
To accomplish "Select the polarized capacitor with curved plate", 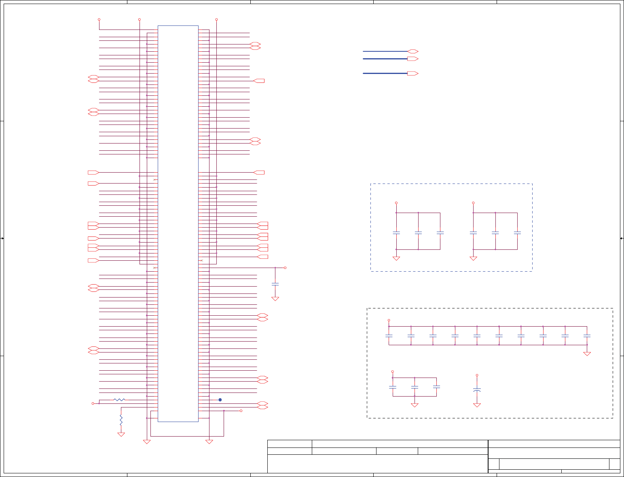I will (477, 390).
